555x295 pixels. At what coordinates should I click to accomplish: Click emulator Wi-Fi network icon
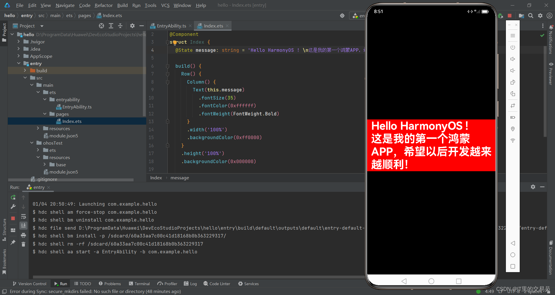[x=513, y=141]
